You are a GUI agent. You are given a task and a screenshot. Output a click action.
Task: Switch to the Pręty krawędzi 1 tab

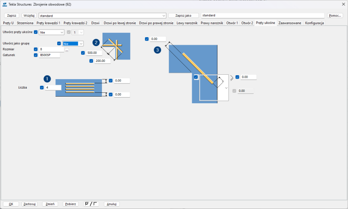(x=48, y=23)
